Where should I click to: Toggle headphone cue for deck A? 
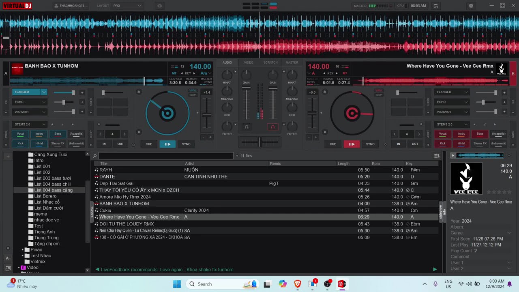(246, 127)
